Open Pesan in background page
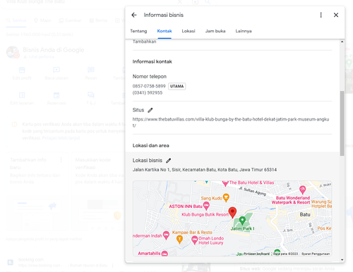 (91, 73)
